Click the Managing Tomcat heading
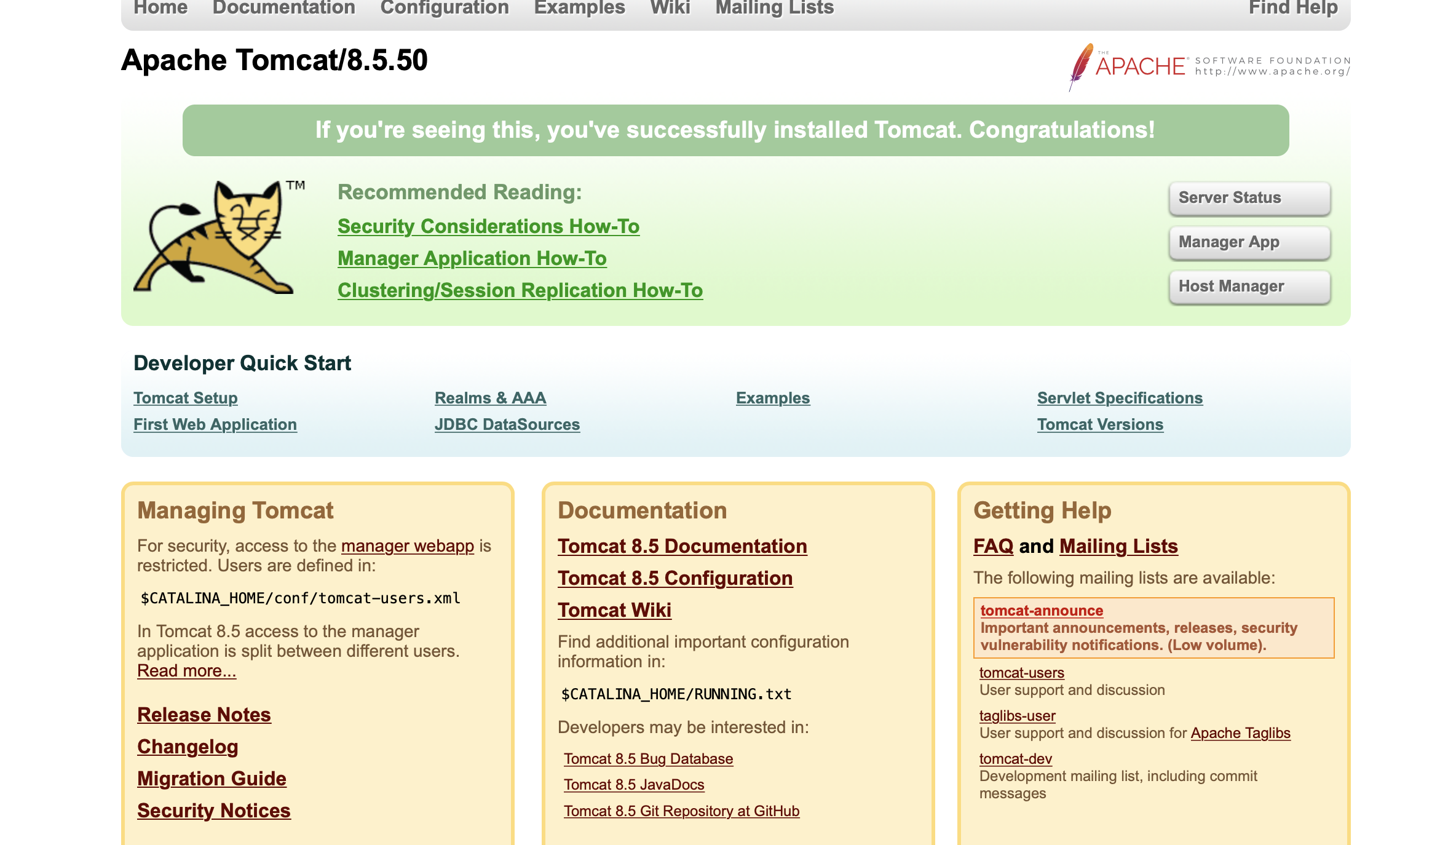 pos(235,510)
